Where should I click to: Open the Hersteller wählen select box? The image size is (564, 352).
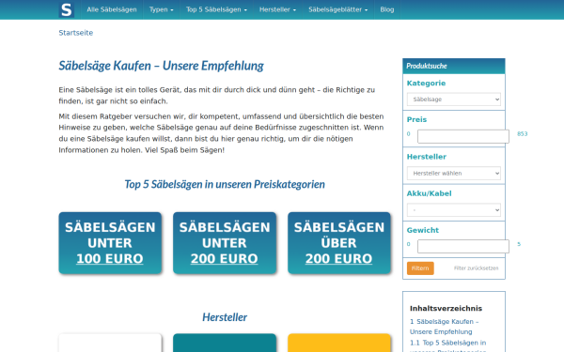(x=454, y=173)
